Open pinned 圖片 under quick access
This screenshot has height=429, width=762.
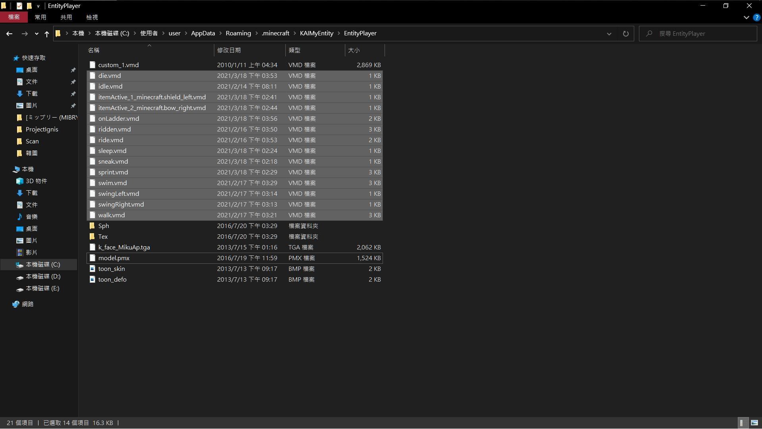pos(31,106)
